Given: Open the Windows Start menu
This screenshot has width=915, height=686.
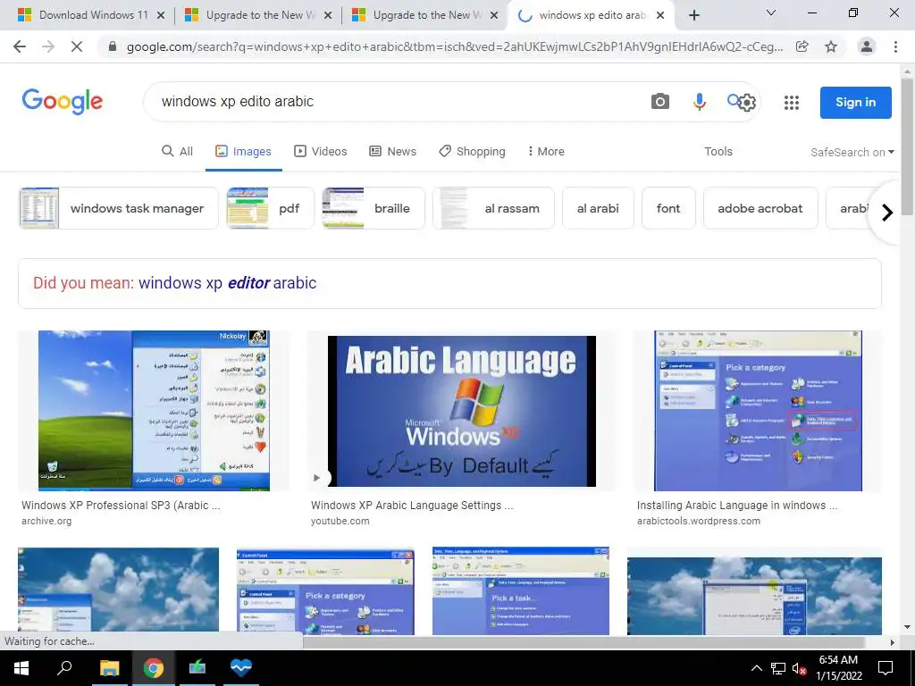Looking at the screenshot, I should 21,668.
